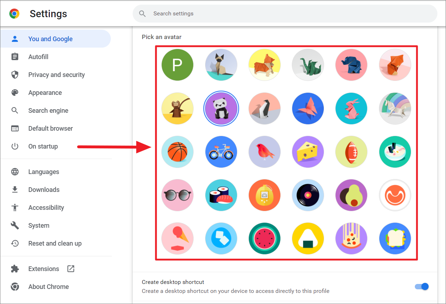Select the vinyl record avatar
Viewport: 446px width, 304px height.
pos(308,195)
